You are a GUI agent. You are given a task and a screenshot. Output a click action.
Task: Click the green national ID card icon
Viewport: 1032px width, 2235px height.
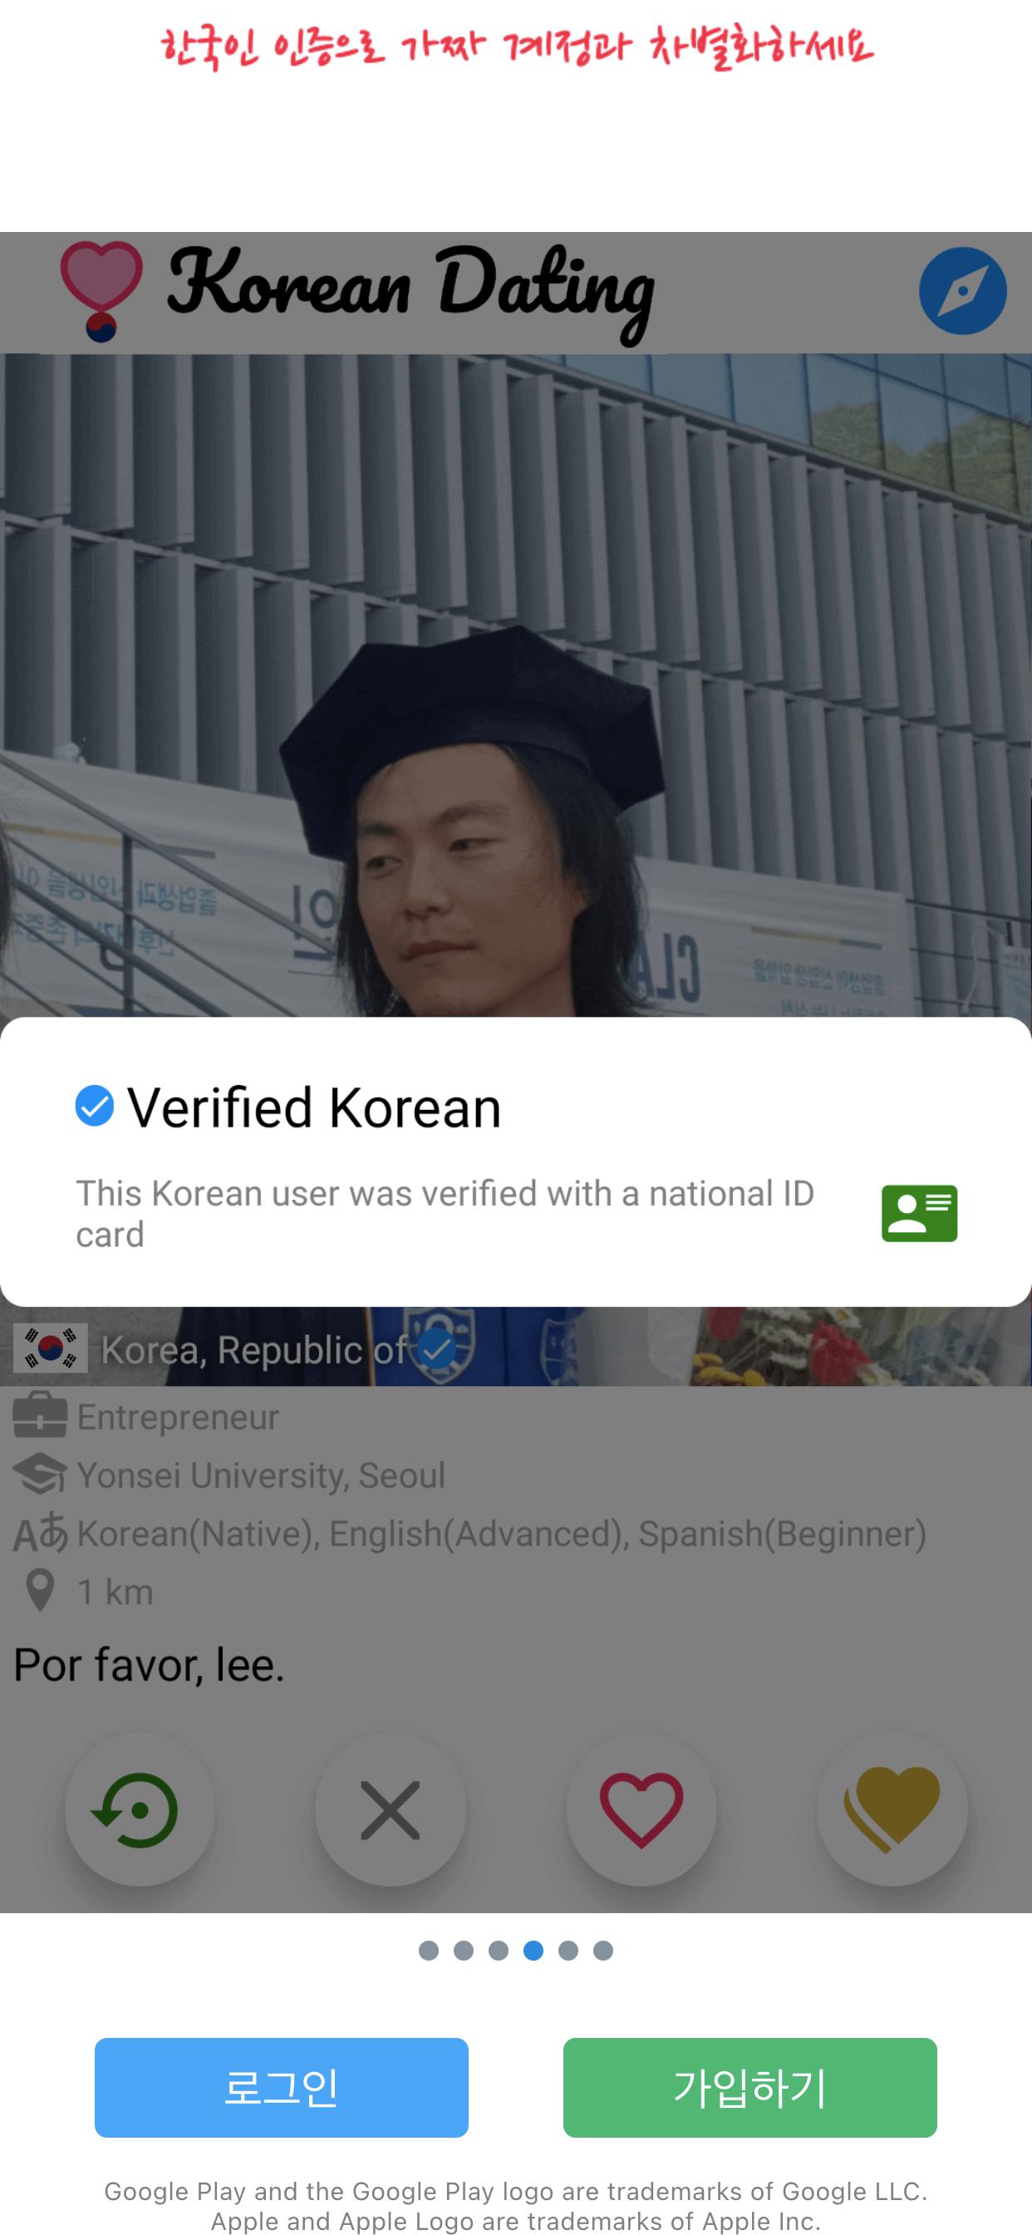click(x=919, y=1213)
